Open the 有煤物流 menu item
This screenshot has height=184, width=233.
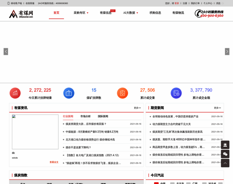178,13
